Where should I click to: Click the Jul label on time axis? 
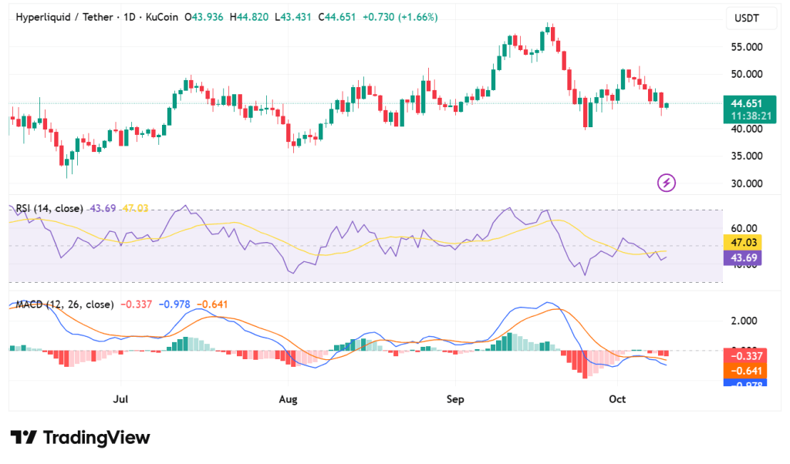coord(120,399)
